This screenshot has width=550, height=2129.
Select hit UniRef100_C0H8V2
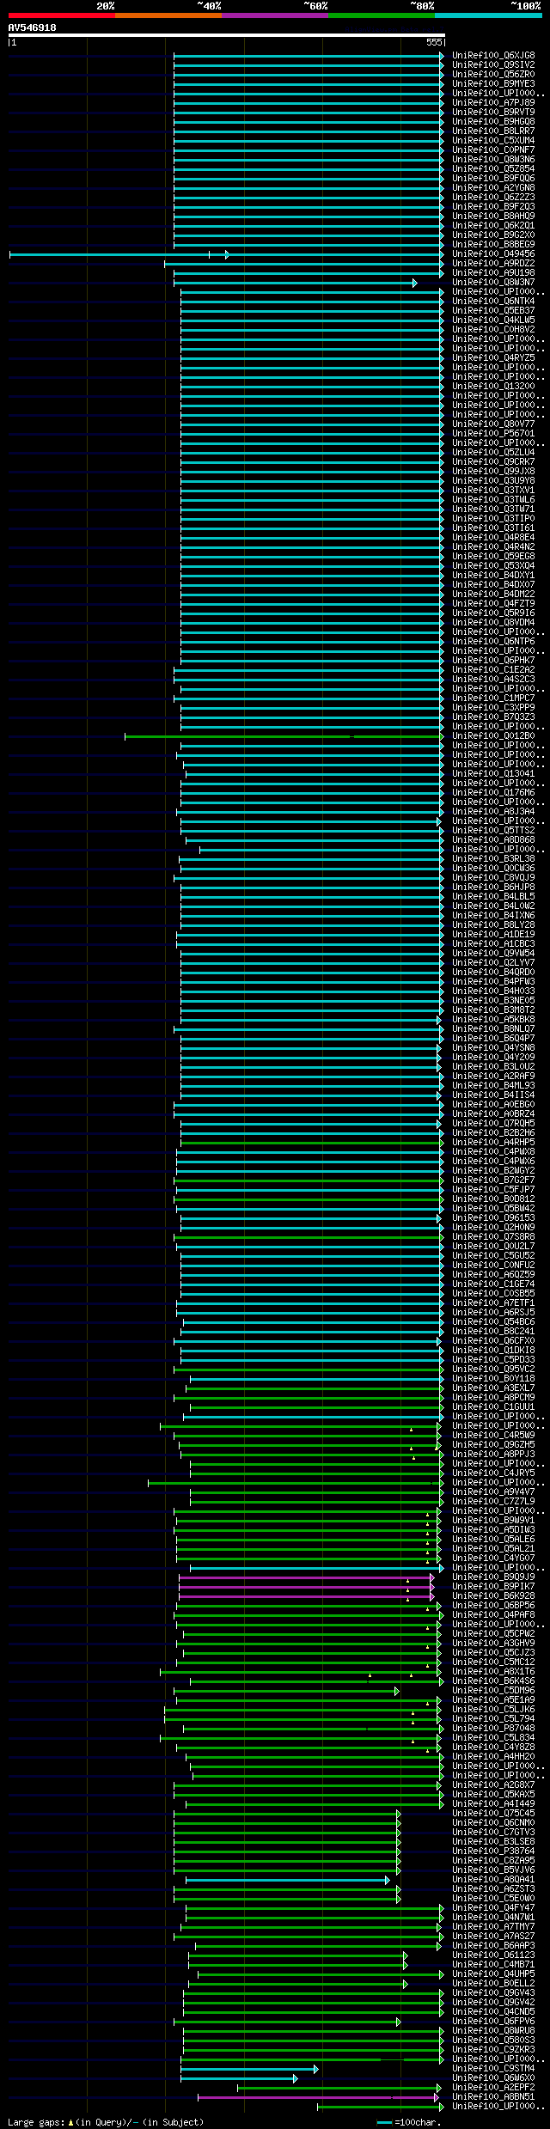coord(493,329)
